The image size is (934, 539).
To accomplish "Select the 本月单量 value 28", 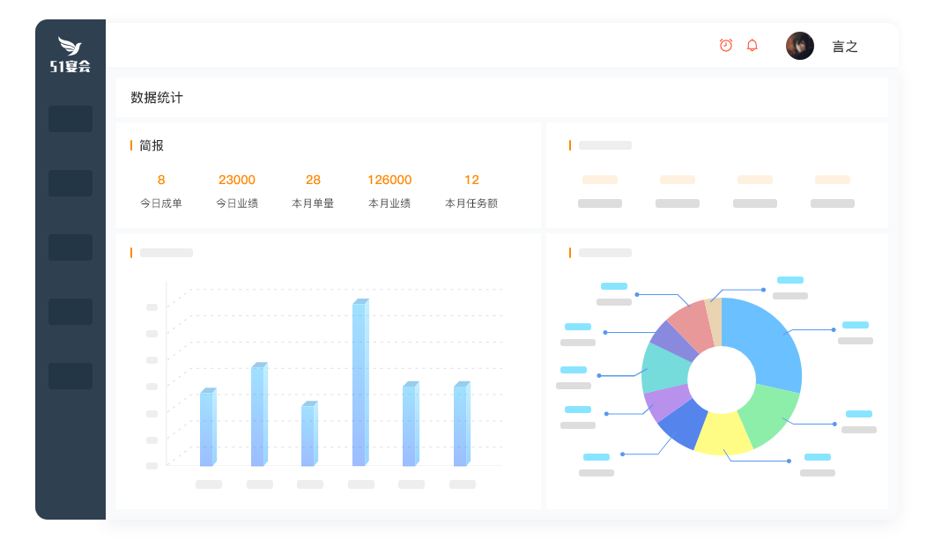I will tap(313, 180).
